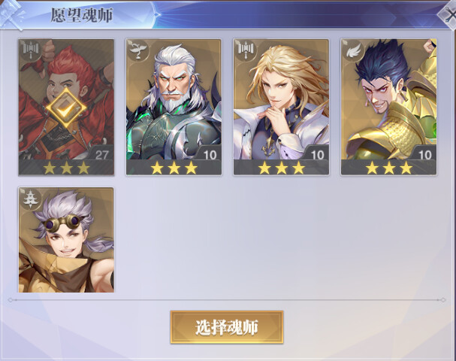
Task: Close the 愿望魂师 dialog with the X
Action: [448, 16]
